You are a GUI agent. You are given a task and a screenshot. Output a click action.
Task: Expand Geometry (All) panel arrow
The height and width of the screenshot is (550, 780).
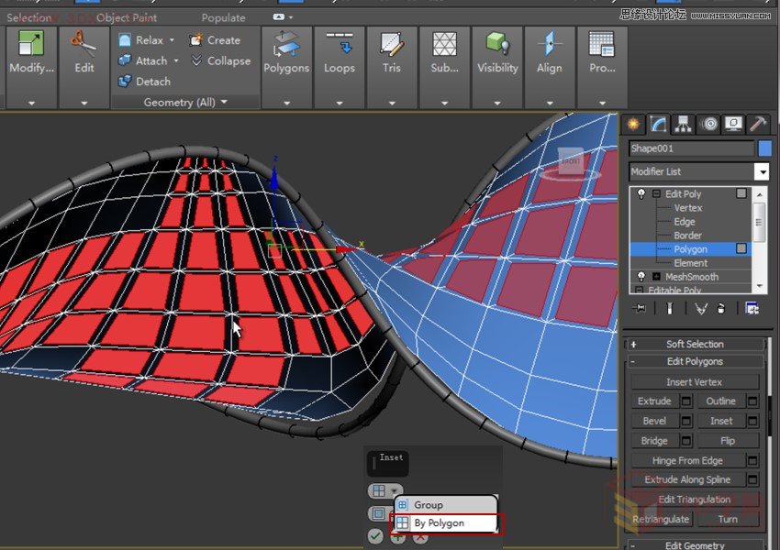click(224, 102)
